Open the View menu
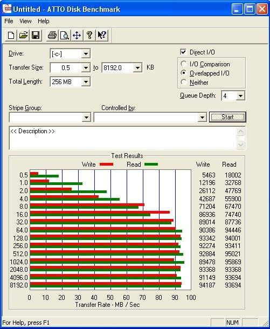The image size is (270, 329). tap(25, 21)
